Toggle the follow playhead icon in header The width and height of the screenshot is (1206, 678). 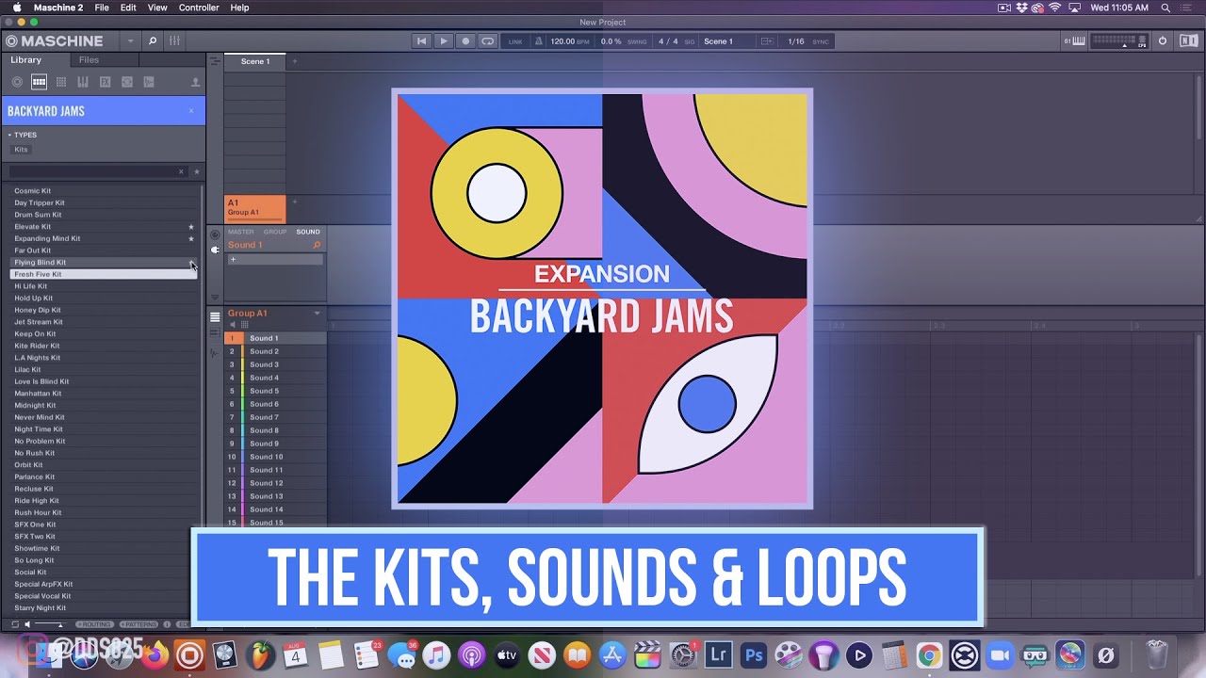767,41
